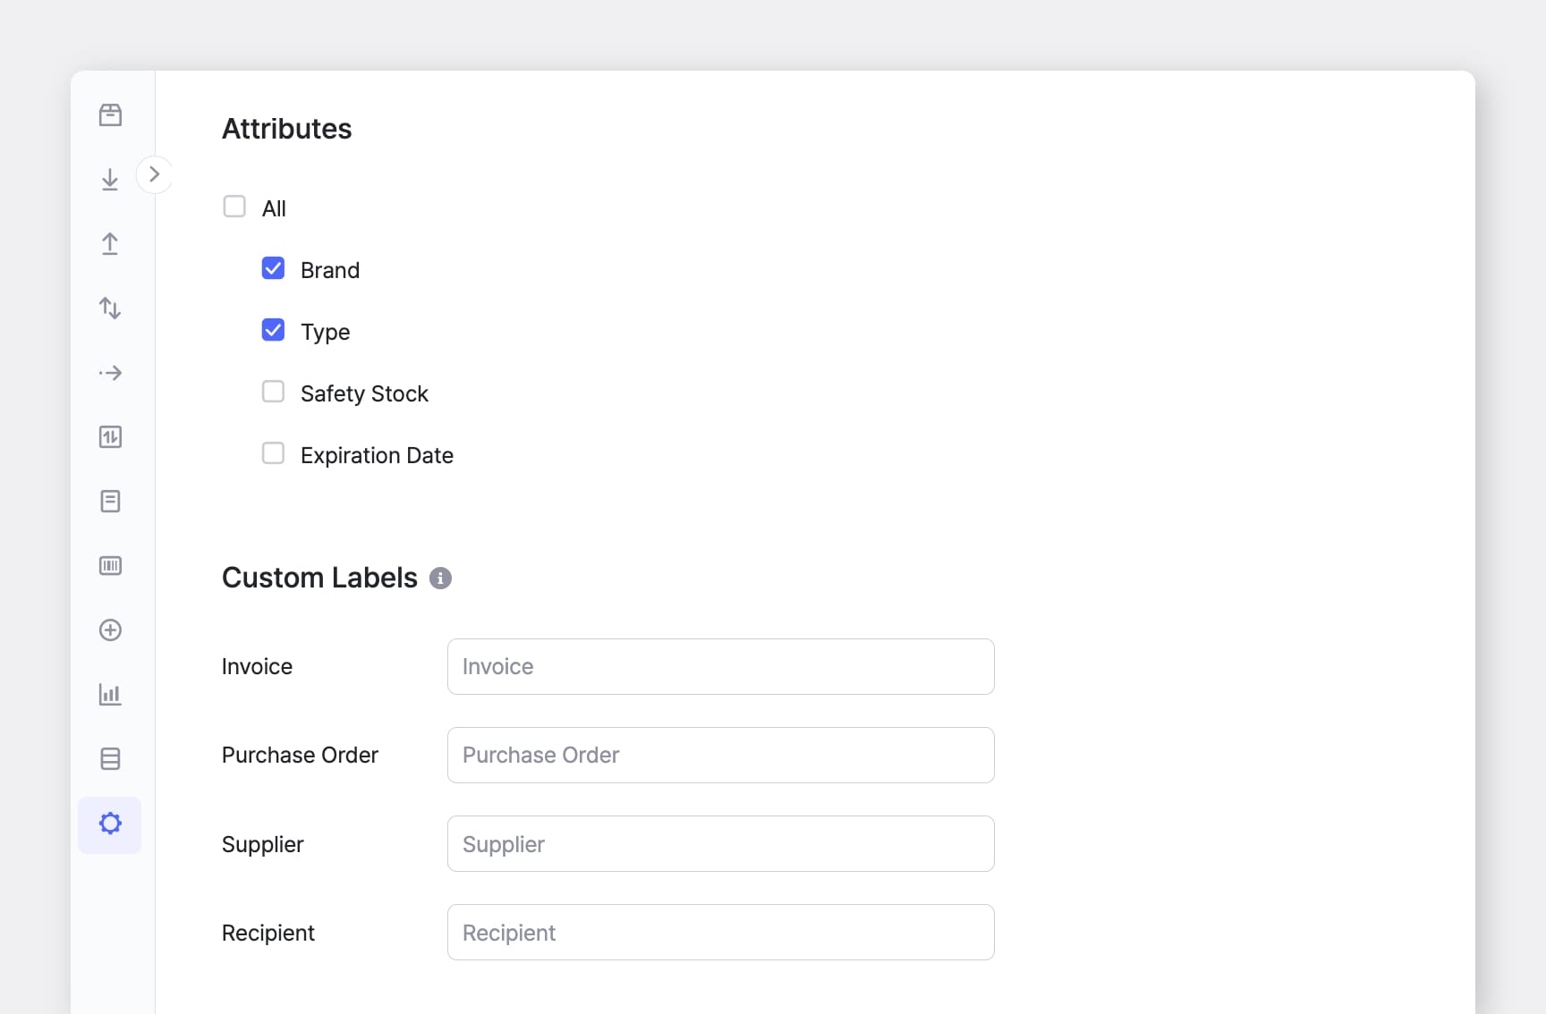1546x1014 pixels.
Task: Open the inventory items panel
Action: (x=110, y=114)
